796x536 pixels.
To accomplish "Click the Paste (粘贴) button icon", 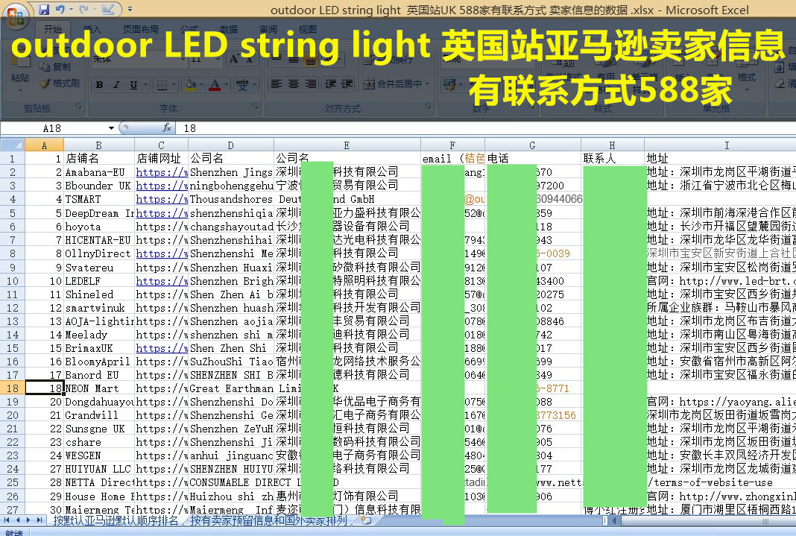I will pos(21,60).
